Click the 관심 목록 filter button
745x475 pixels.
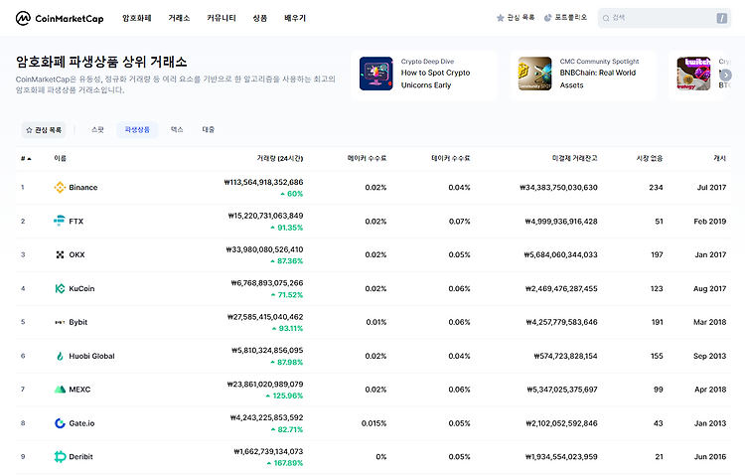pyautogui.click(x=44, y=130)
